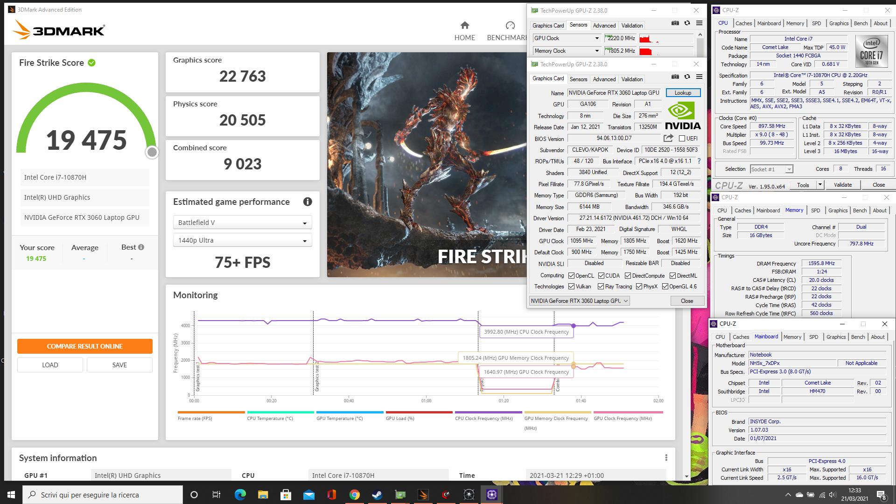Viewport: 896px width, 504px height.
Task: Switch to Advanced tab in front GPU-Z
Action: click(x=604, y=79)
